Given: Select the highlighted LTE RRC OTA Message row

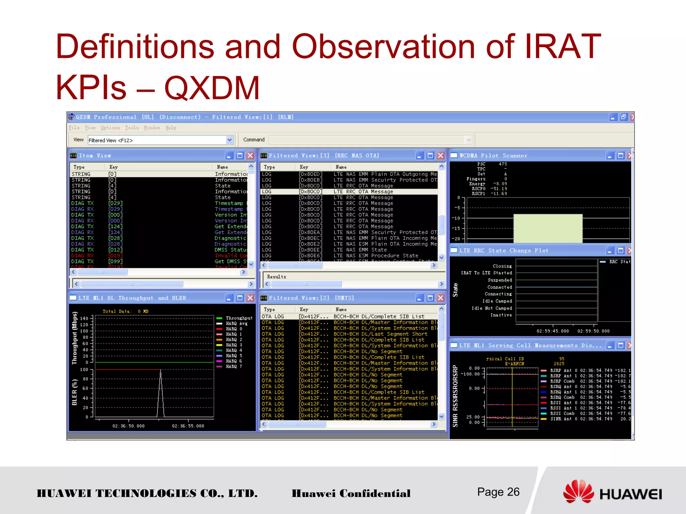Looking at the screenshot, I should point(348,192).
